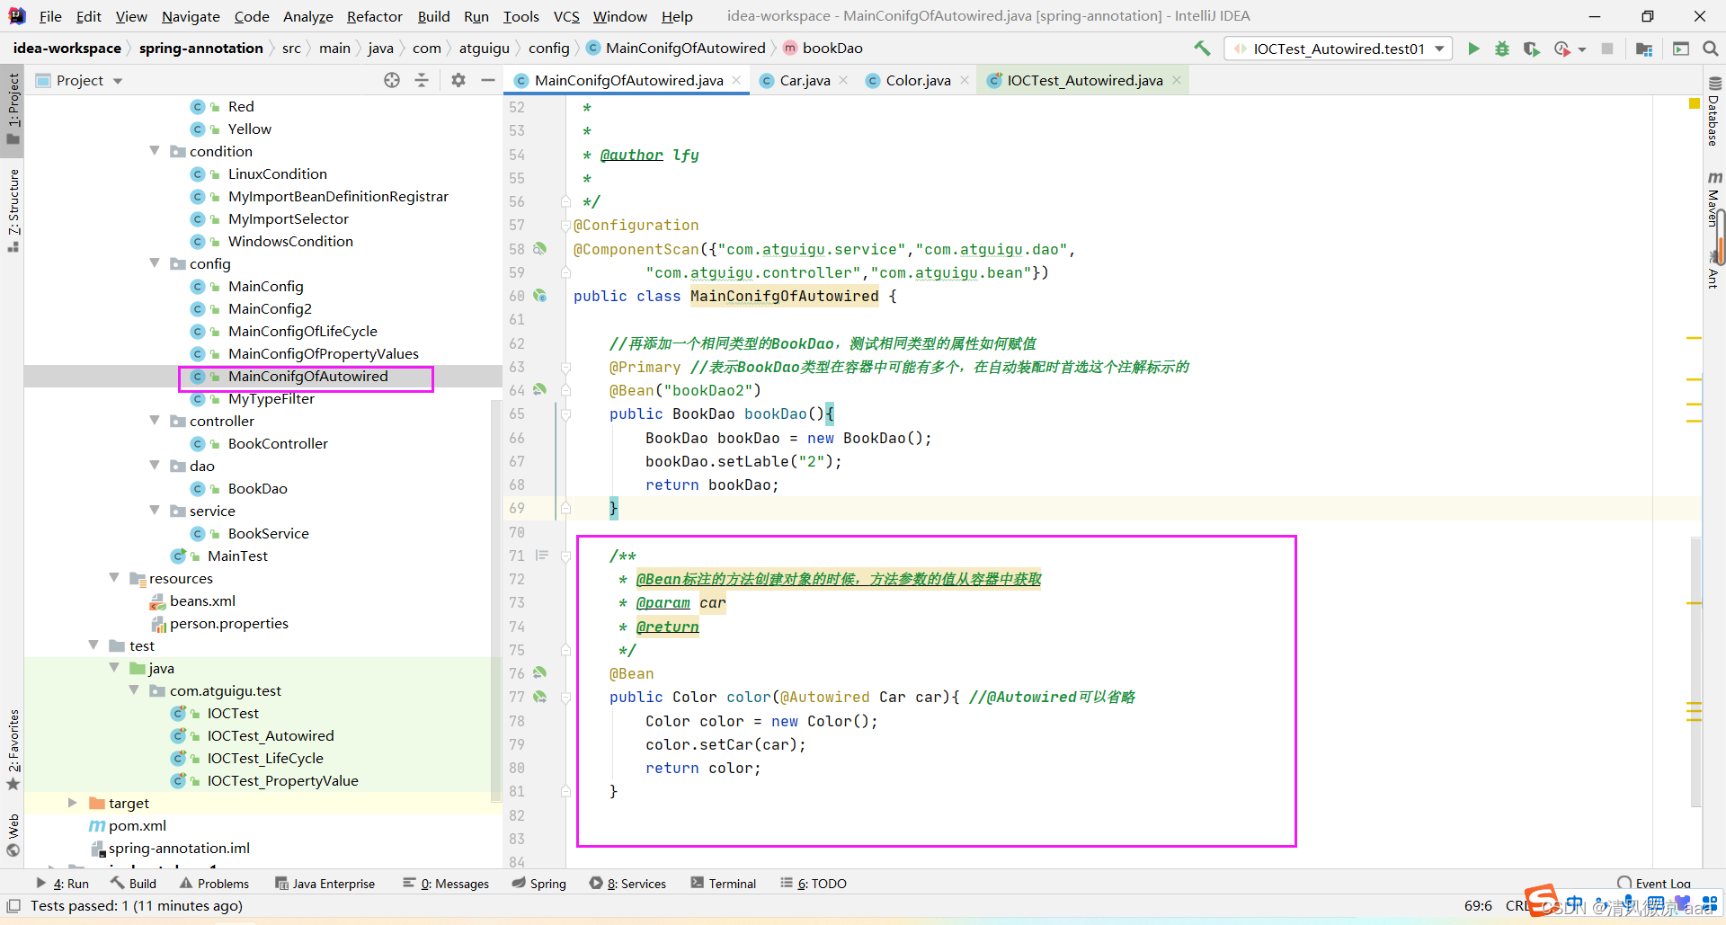The height and width of the screenshot is (925, 1726).
Task: Collapse all in Project panel
Action: [x=422, y=80]
